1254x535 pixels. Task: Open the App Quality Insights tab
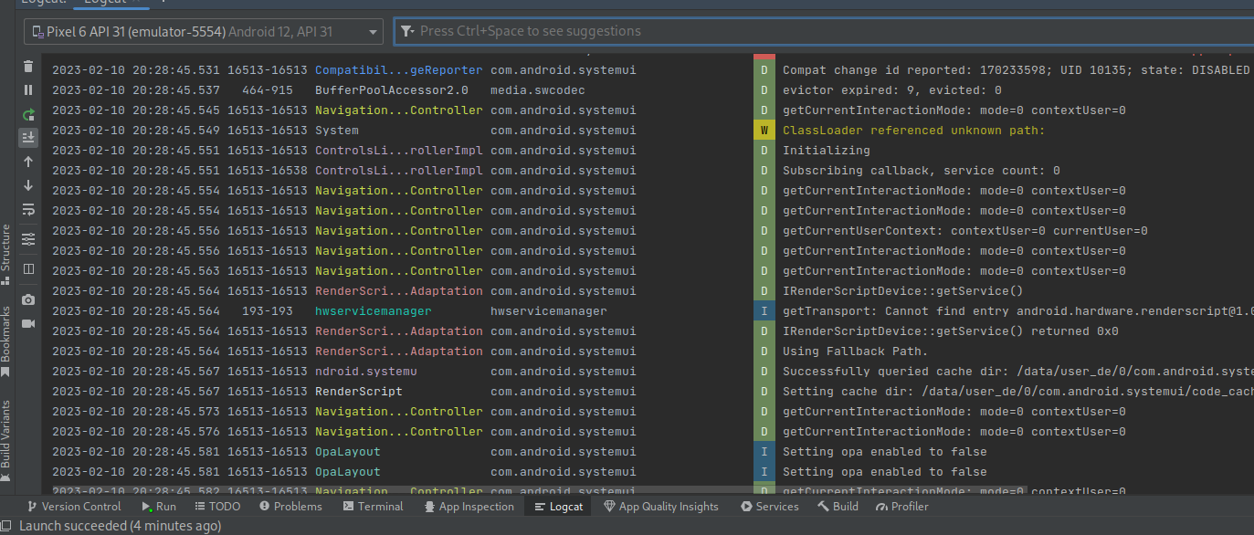pos(661,506)
